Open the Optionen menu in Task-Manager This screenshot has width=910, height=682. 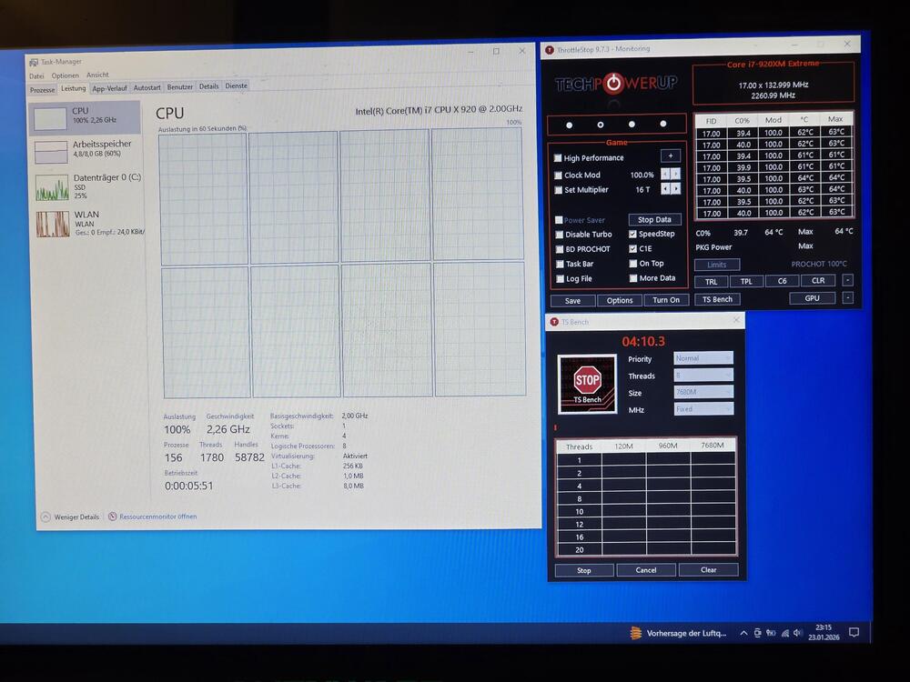(x=65, y=75)
